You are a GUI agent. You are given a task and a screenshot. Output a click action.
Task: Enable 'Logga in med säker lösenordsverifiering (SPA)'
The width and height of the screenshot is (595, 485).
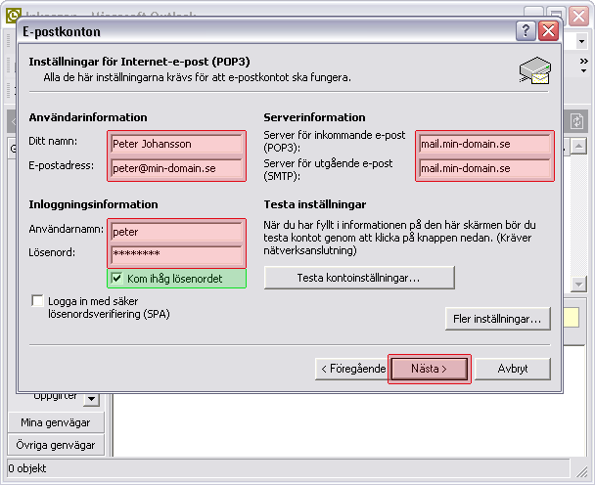(38, 300)
